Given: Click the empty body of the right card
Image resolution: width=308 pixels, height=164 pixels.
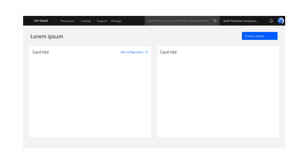Looking at the screenshot, I should (218, 96).
